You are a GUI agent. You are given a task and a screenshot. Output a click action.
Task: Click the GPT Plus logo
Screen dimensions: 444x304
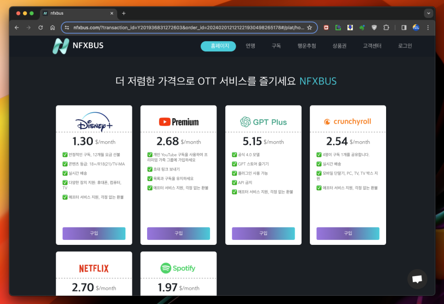[263, 122]
